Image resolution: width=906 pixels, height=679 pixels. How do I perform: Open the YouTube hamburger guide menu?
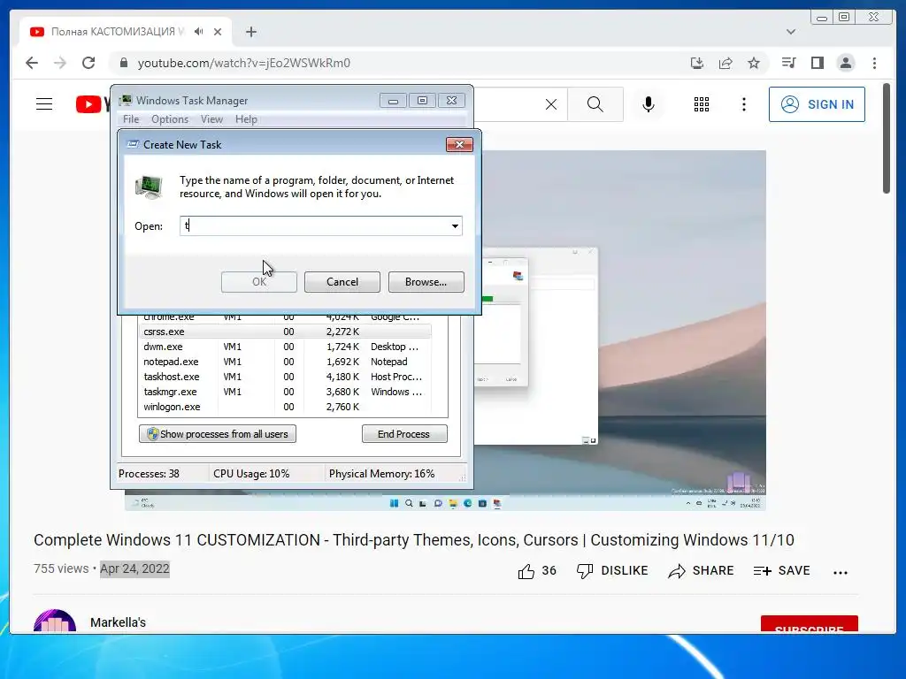[44, 104]
